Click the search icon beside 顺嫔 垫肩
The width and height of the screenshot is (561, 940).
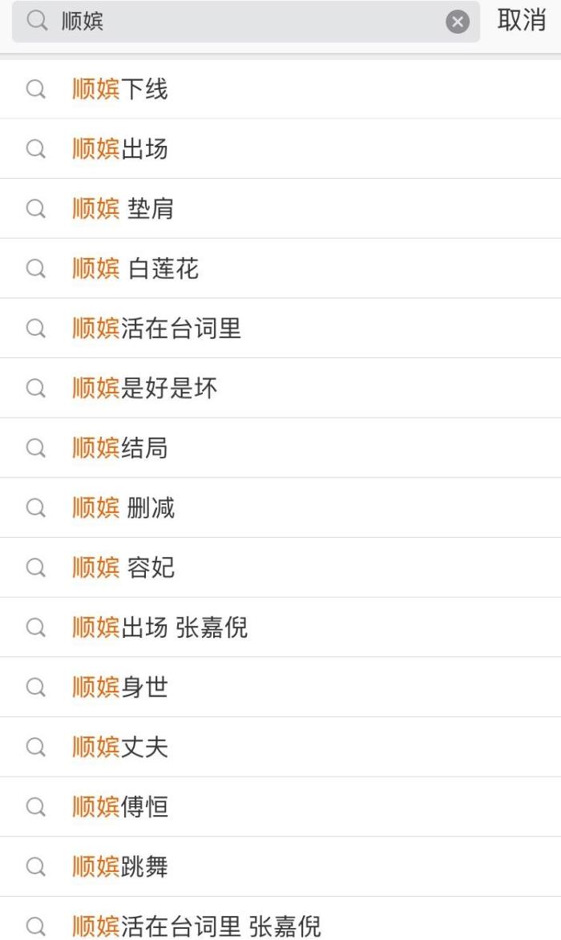tap(36, 208)
